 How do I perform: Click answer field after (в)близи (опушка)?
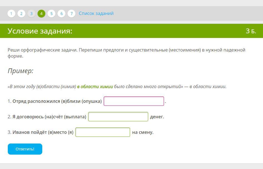click(x=134, y=101)
